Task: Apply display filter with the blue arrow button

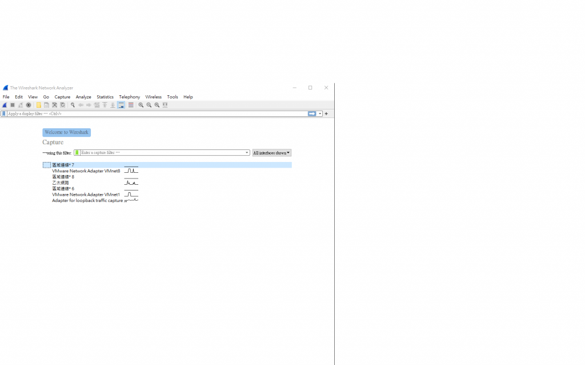Action: (x=312, y=114)
